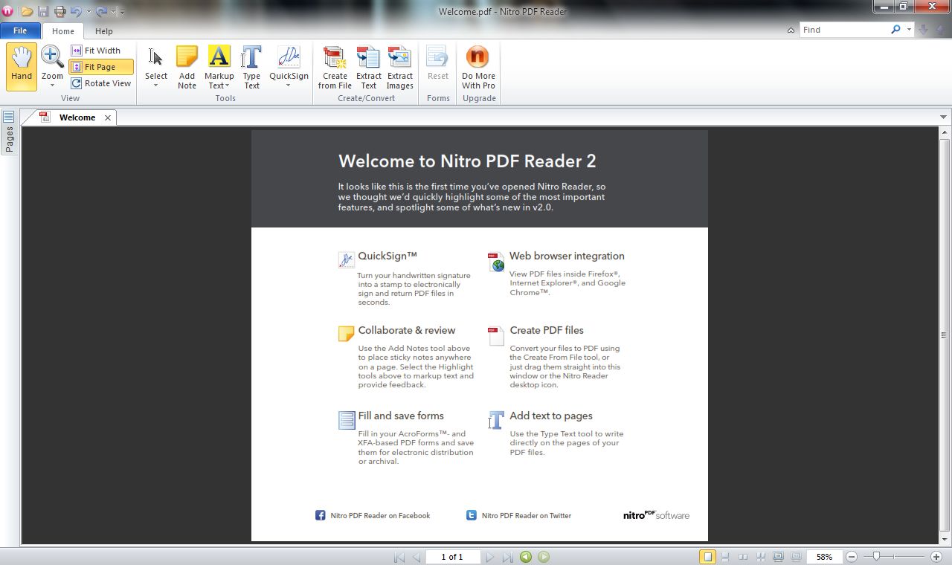Click Extract Text

tap(369, 67)
